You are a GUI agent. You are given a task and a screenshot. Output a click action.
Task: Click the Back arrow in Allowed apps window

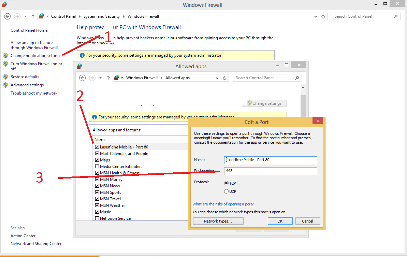(82, 78)
